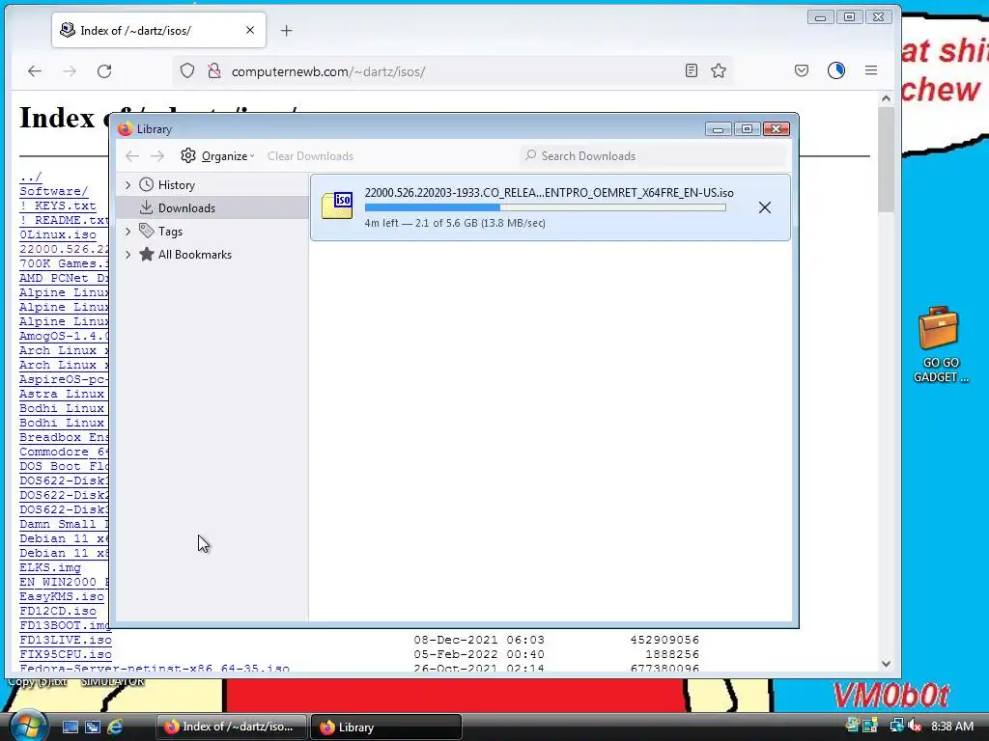Image resolution: width=989 pixels, height=741 pixels.
Task: Expand the All Bookmarks tree node
Action: click(128, 255)
